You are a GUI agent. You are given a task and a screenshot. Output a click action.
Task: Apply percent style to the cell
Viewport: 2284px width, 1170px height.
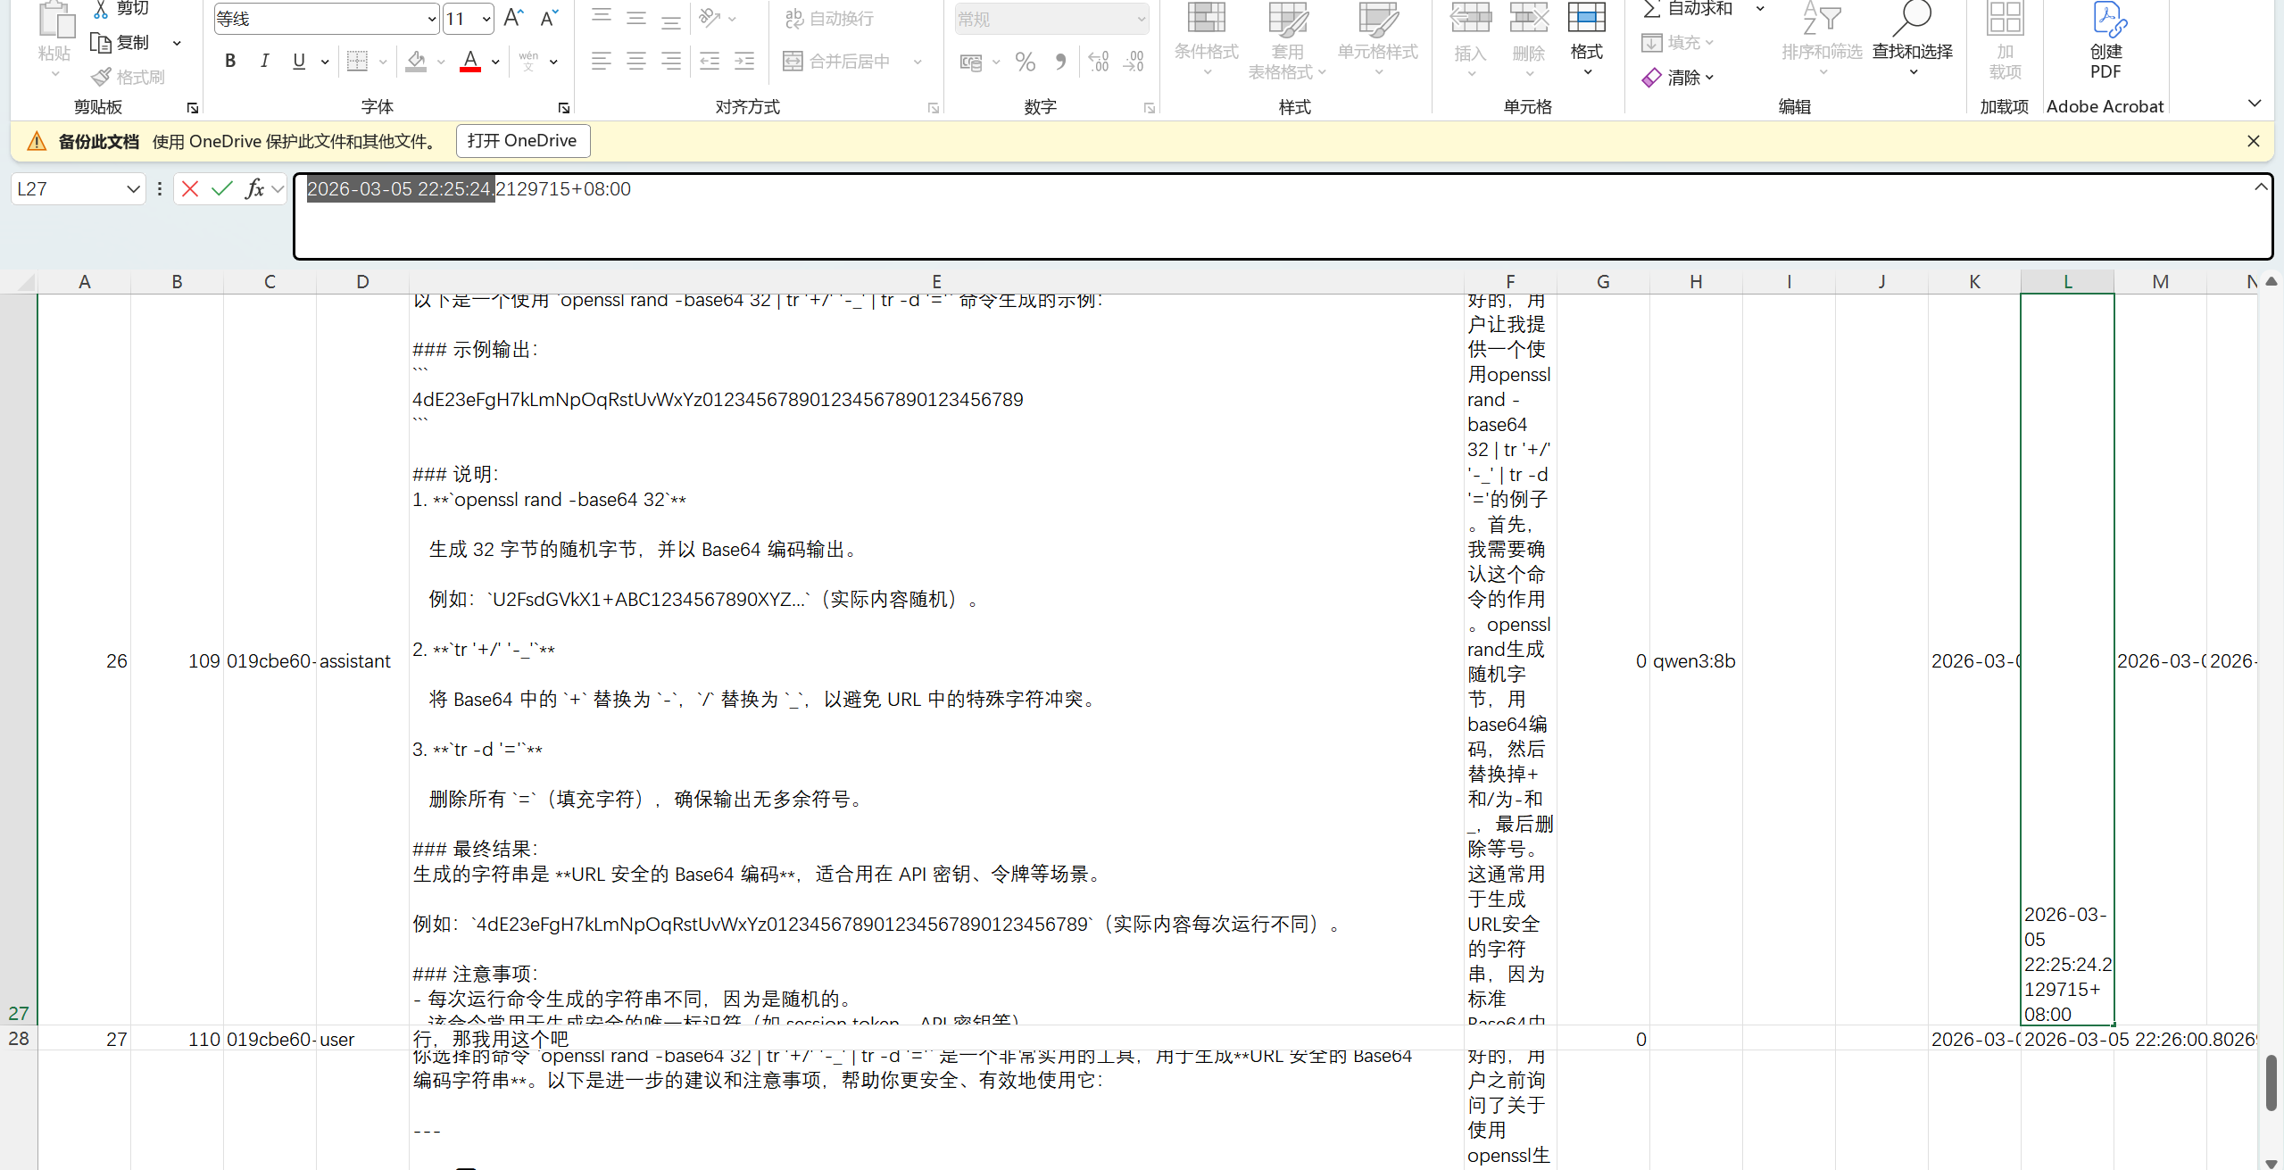(1026, 62)
